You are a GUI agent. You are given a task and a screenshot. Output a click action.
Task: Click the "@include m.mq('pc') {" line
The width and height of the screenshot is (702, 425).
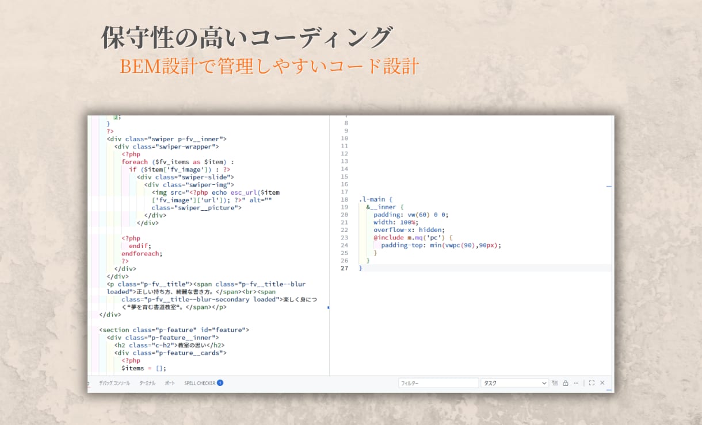coord(413,237)
